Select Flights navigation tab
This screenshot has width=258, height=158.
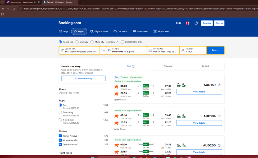[x=79, y=31]
